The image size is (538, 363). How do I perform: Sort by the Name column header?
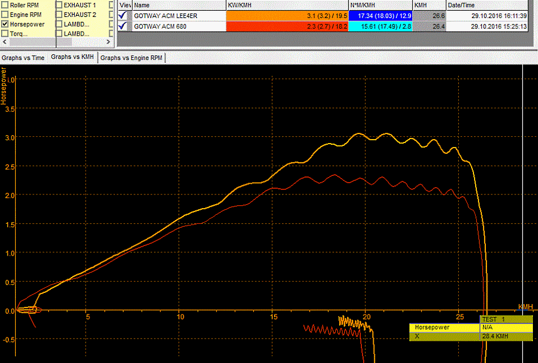coord(178,5)
